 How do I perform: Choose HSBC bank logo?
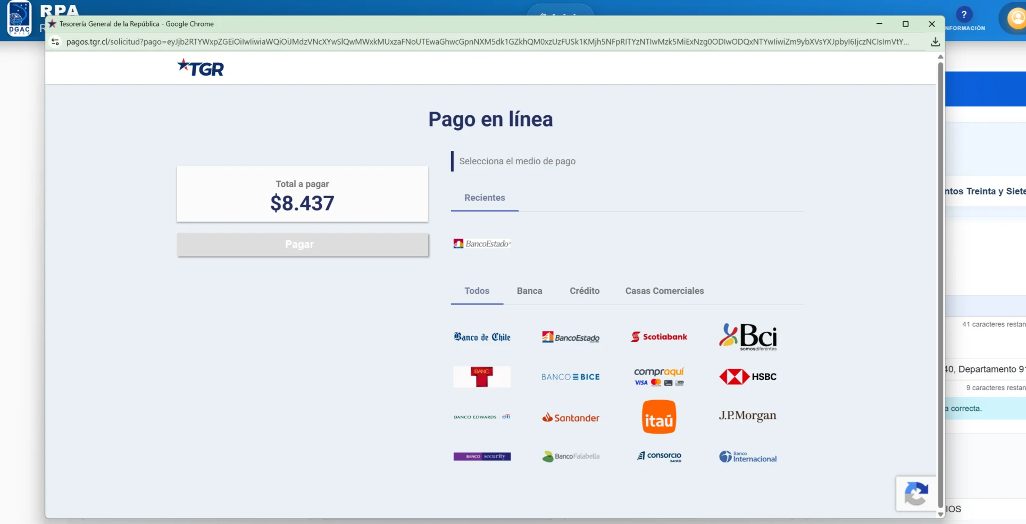click(748, 377)
